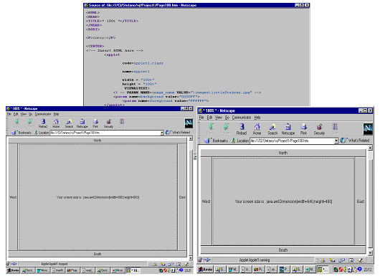Print page from left Netscape window
The width and height of the screenshot is (380, 279).
point(95,123)
